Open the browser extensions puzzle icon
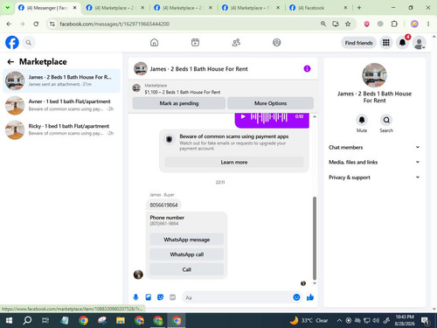The width and height of the screenshot is (437, 328). [394, 24]
